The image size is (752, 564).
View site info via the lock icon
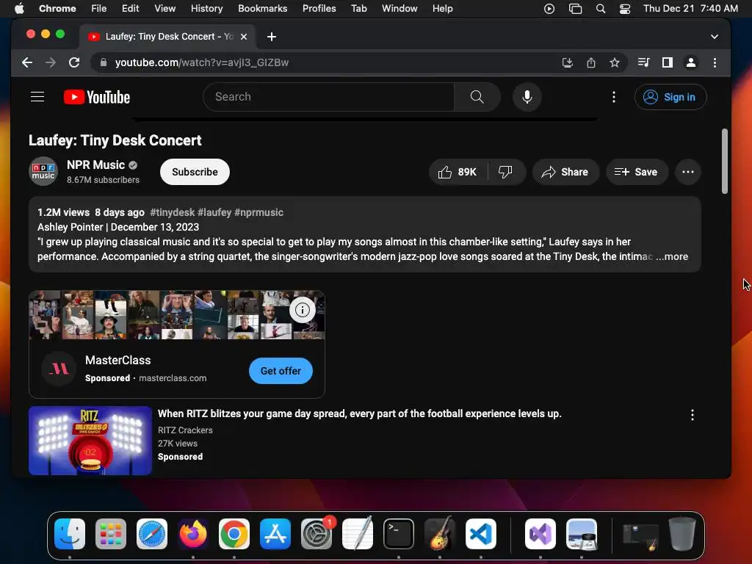tap(103, 62)
